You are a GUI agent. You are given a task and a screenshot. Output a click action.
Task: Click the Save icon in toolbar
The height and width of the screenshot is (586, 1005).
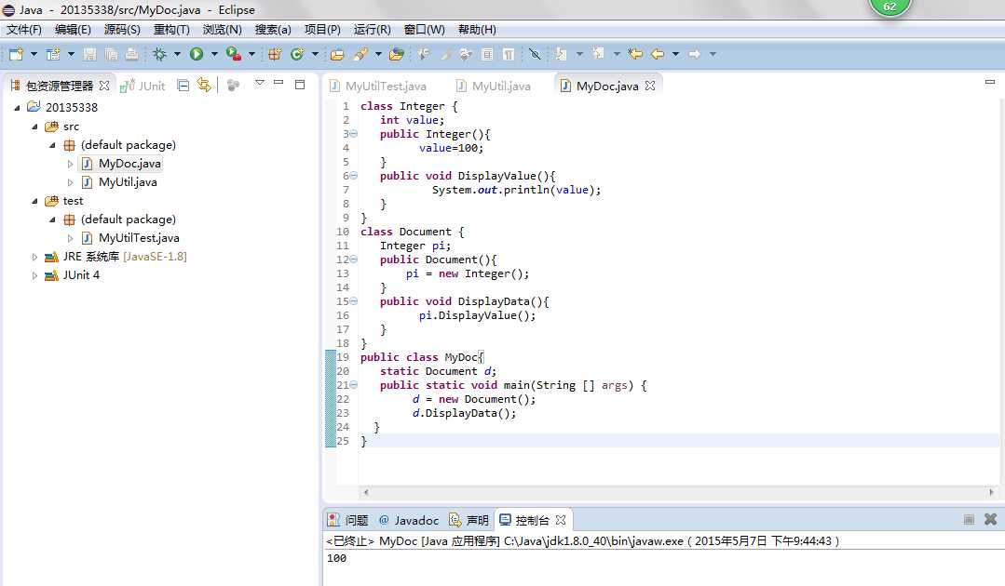[89, 54]
